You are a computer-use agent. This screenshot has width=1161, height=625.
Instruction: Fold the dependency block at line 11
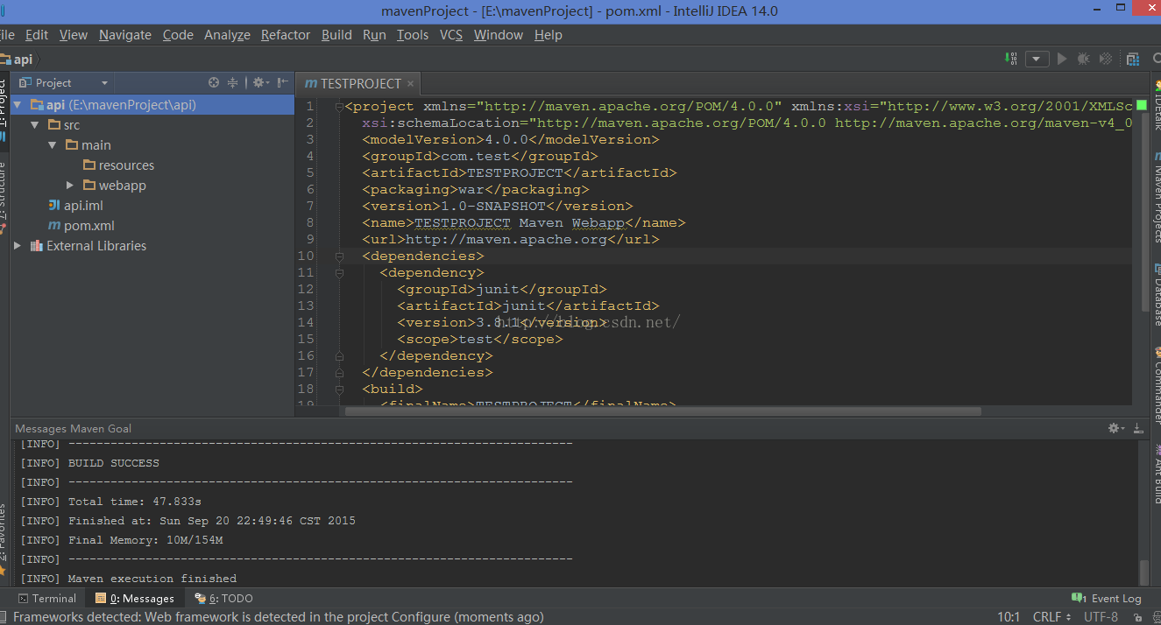coord(338,272)
